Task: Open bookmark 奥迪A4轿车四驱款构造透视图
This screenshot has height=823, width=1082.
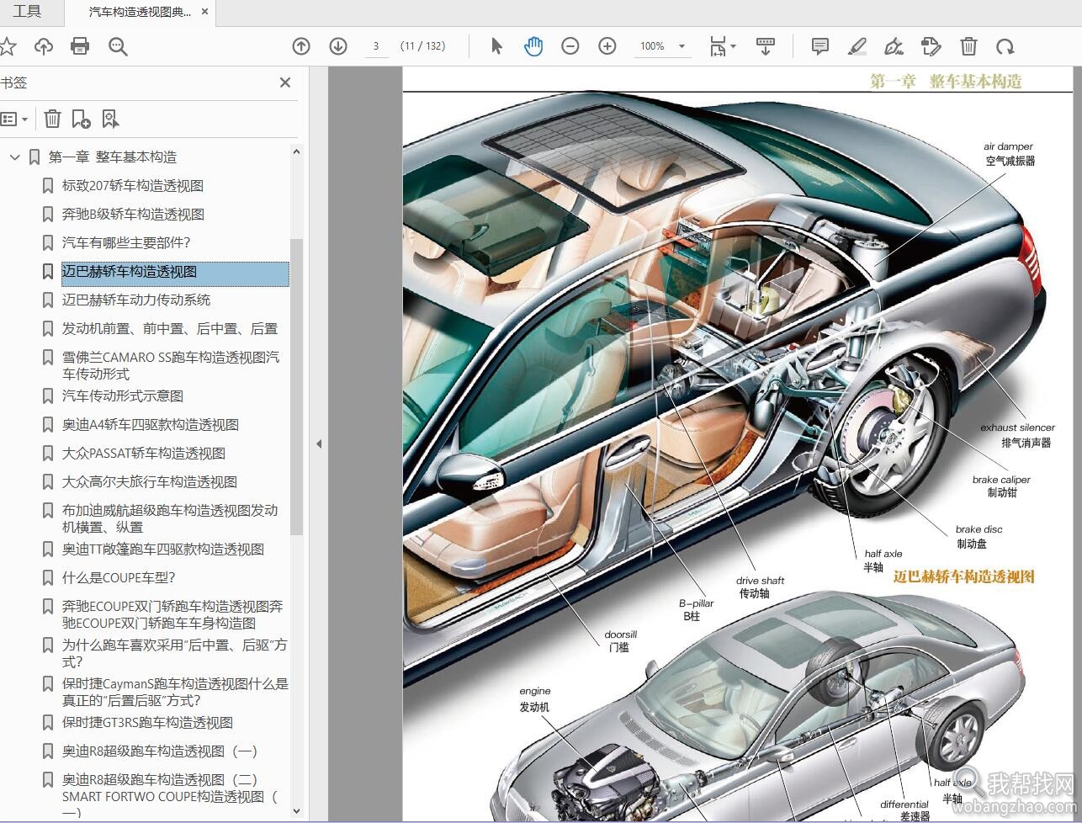Action: tap(151, 424)
